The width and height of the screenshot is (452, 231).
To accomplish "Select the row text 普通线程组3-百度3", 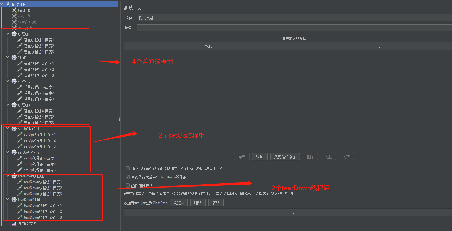I will 39,99.
